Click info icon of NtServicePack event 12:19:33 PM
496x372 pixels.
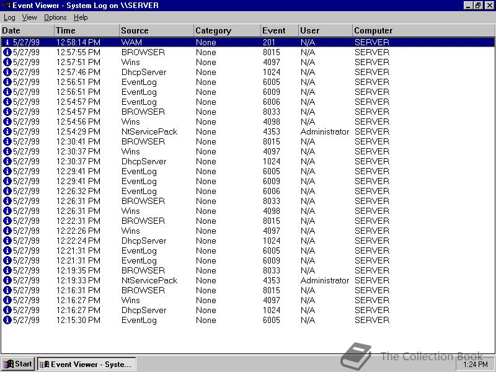pos(7,280)
